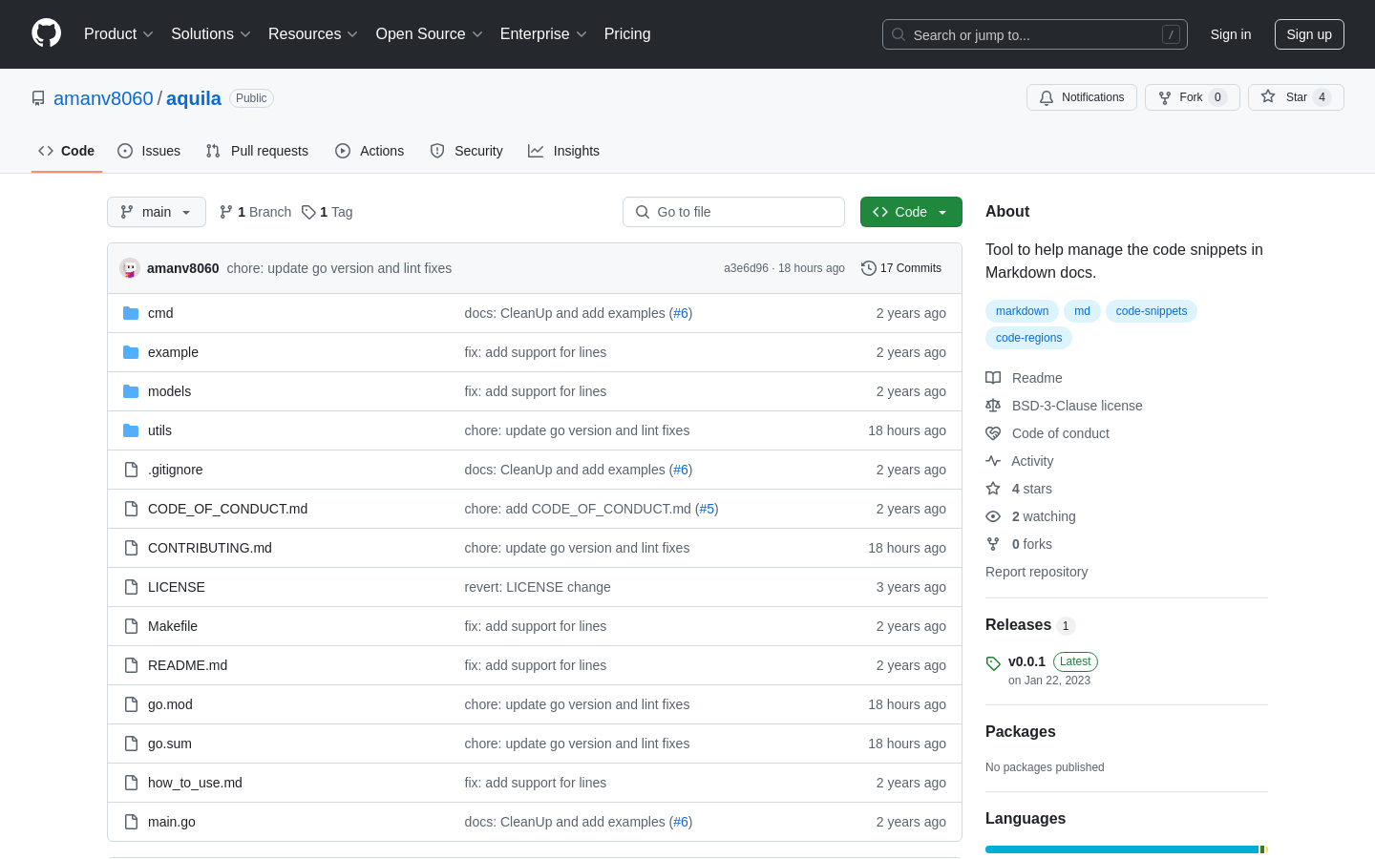The image size is (1375, 859).
Task: Open the go.sum file
Action: tap(170, 744)
